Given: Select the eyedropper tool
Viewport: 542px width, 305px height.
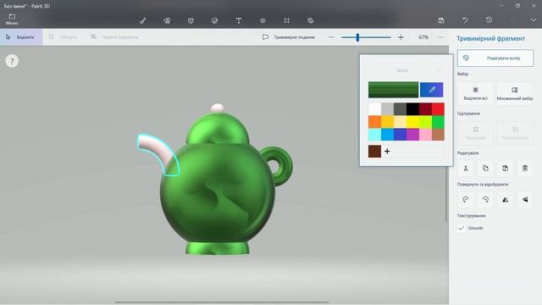Looking at the screenshot, I should point(431,90).
